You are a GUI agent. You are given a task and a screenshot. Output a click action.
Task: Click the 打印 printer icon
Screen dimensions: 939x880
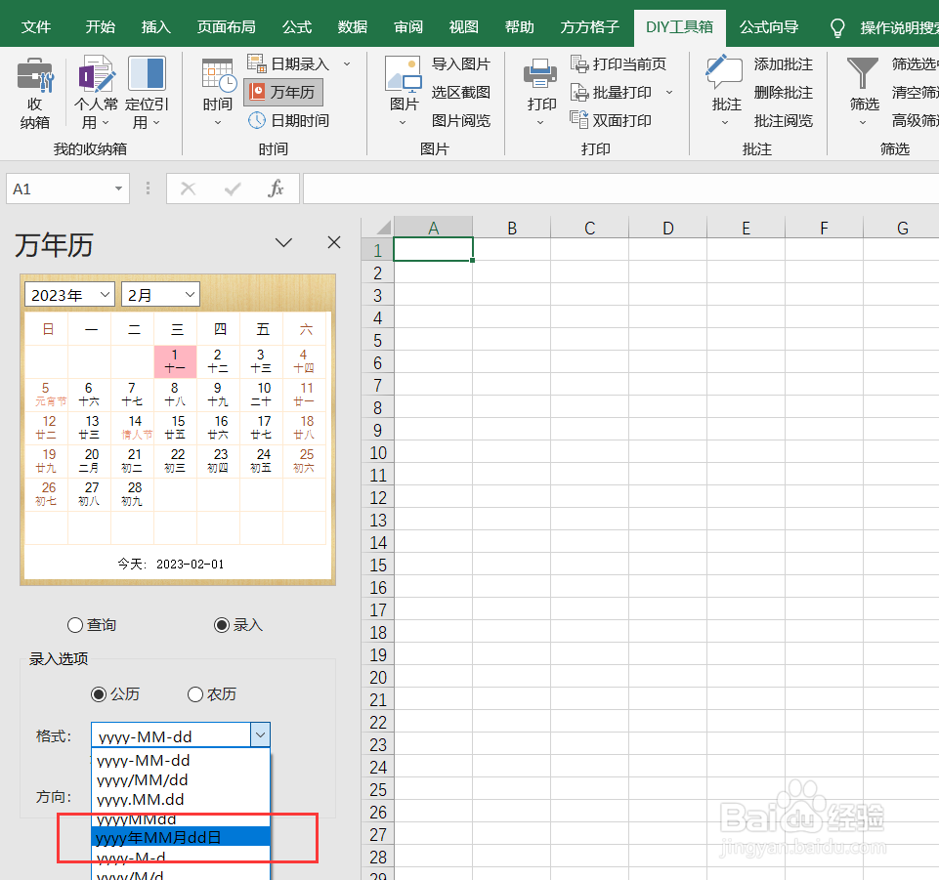[x=540, y=74]
